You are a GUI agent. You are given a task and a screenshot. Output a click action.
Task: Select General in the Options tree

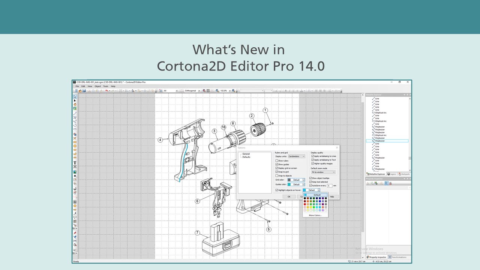tap(246, 154)
